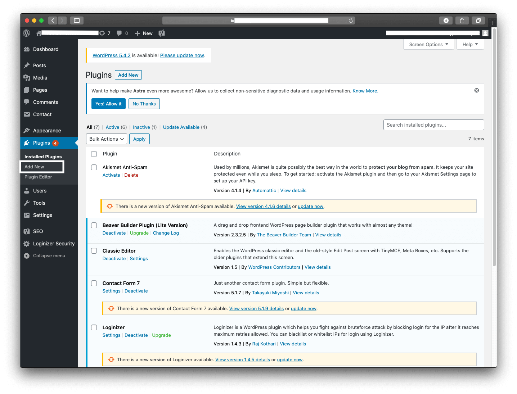Click the plus New content icon
Screen dimensions: 517x394
point(137,33)
